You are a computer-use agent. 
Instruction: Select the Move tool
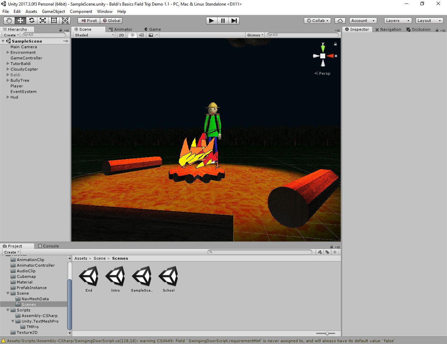click(x=20, y=20)
